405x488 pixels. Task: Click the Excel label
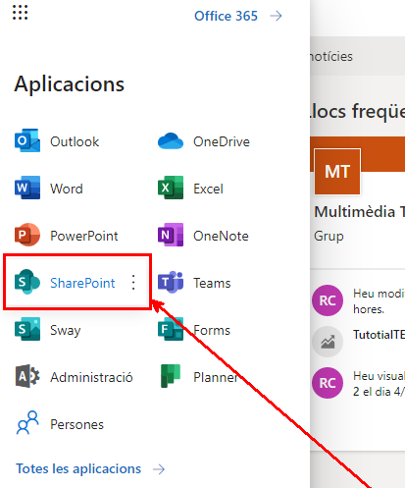[x=208, y=189]
